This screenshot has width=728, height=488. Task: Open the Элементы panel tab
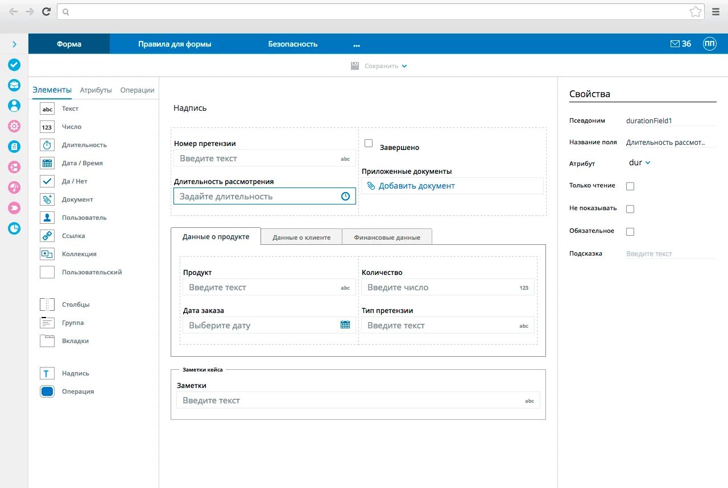click(x=52, y=90)
